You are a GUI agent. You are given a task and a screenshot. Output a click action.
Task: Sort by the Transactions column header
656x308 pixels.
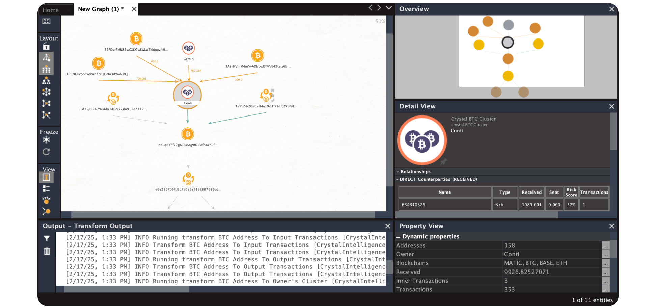tap(594, 192)
